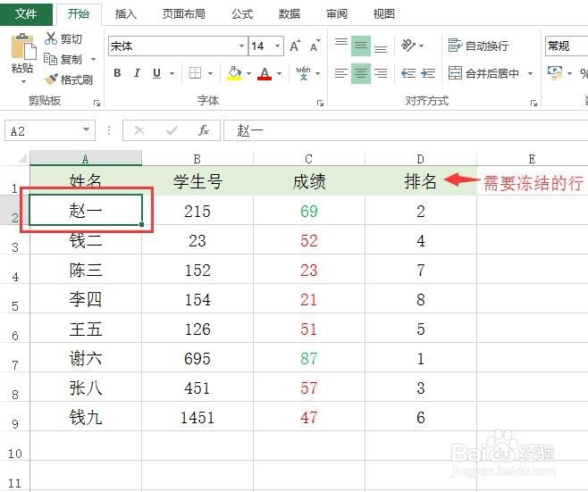588x492 pixels.
Task: Switch to the 公式 (Formulas) tab
Action: [242, 14]
